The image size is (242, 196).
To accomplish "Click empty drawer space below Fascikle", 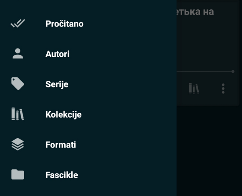I will 88,190.
